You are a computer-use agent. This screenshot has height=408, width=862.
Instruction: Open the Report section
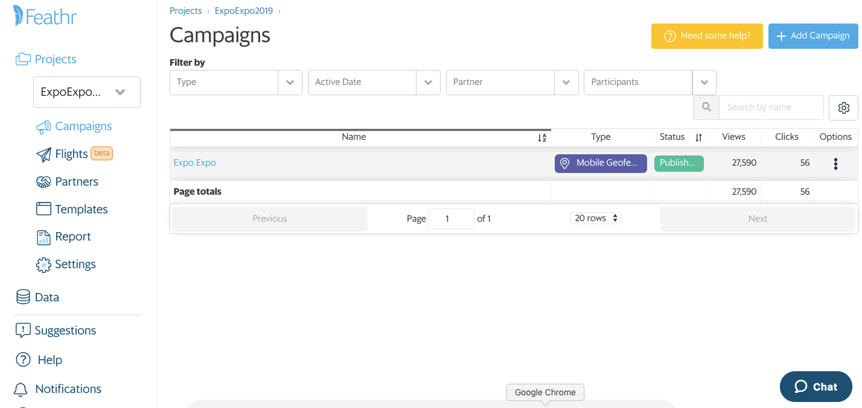72,237
